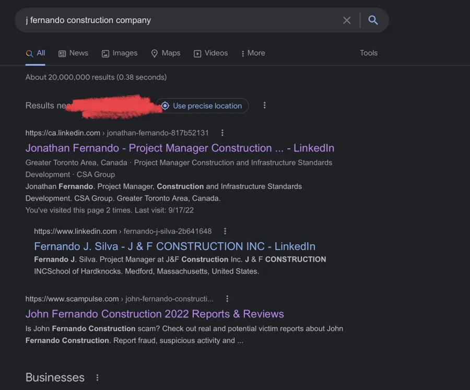470x390 pixels.
Task: Open the Fernando J. Silva J & F Construction link
Action: point(175,246)
